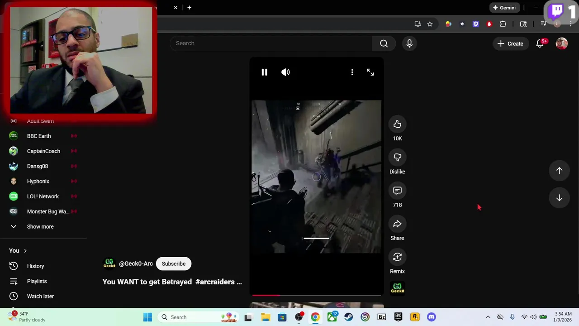The height and width of the screenshot is (326, 579).
Task: Open CaptainCoach subscription
Action: pos(43,151)
